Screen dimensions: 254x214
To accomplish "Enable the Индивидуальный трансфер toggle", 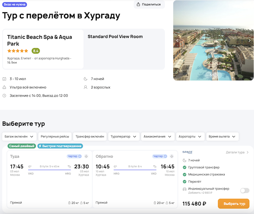I will pyautogui.click(x=244, y=190).
